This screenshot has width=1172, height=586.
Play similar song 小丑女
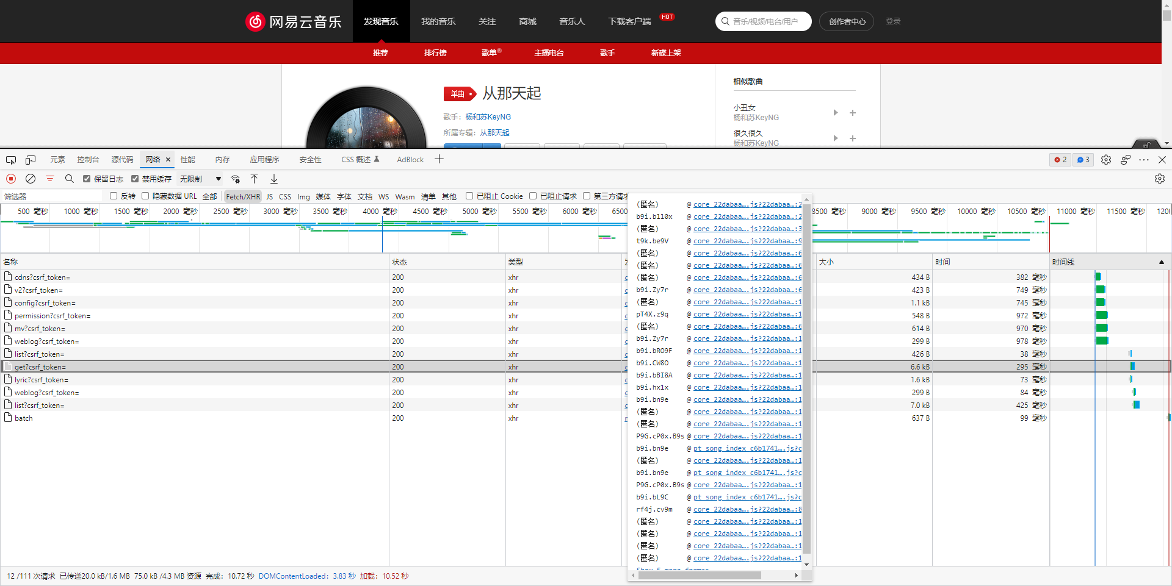(x=836, y=112)
